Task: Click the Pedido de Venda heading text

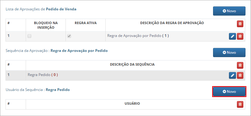Action: [61, 9]
